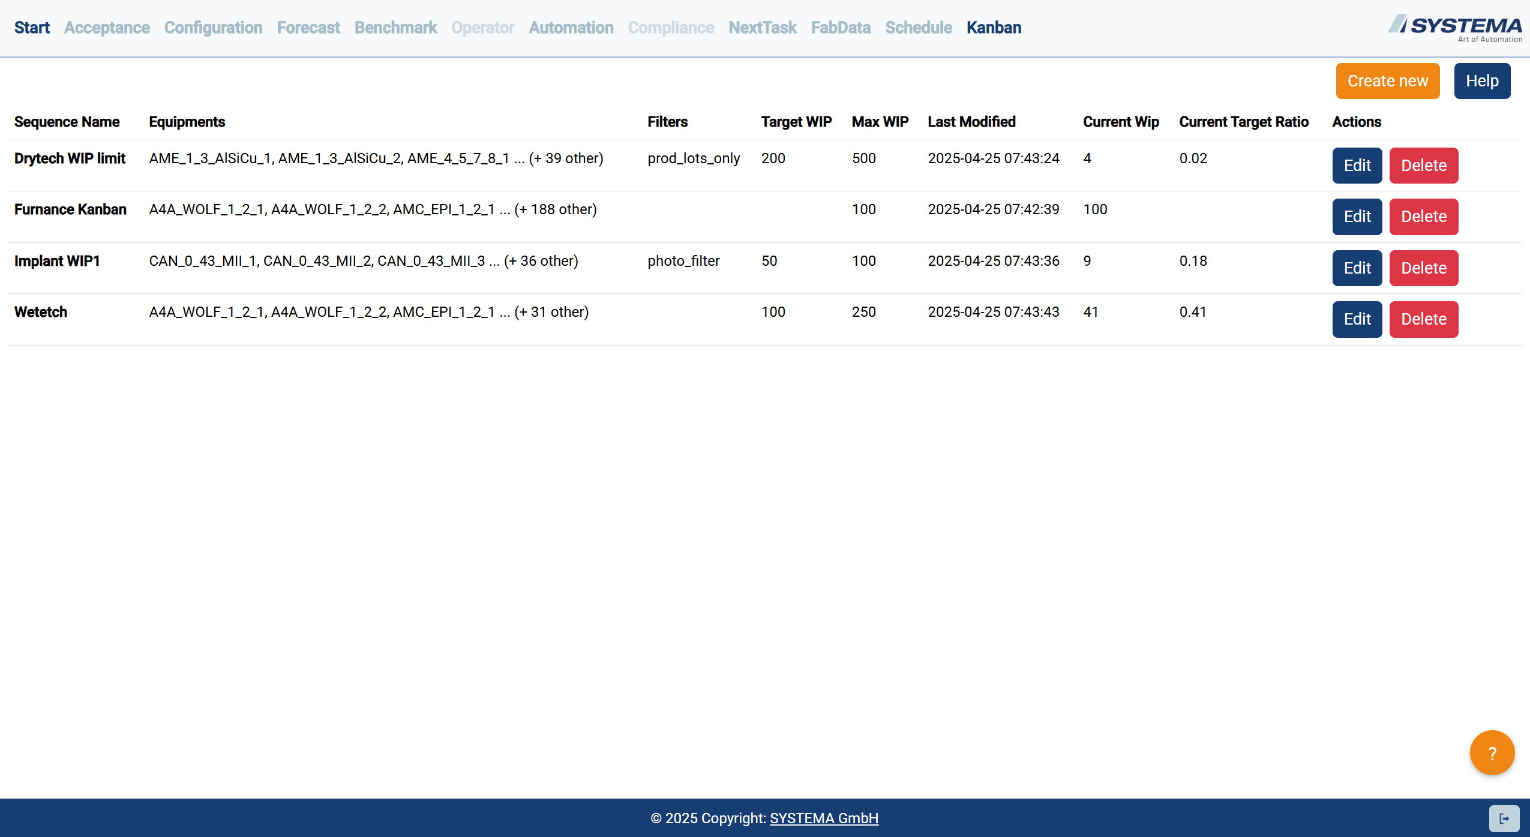The height and width of the screenshot is (837, 1530).
Task: Delete the Wetetch sequence
Action: point(1423,319)
